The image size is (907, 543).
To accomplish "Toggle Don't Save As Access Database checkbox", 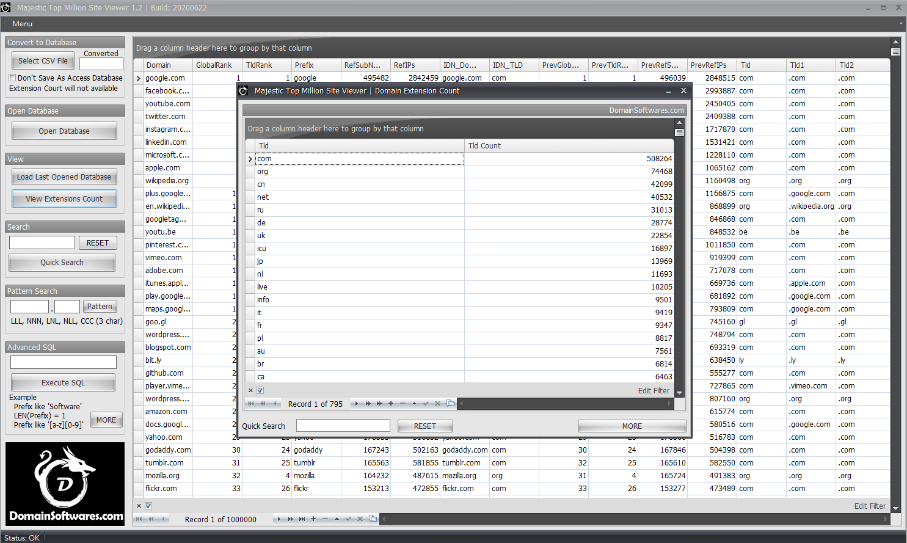I will pyautogui.click(x=12, y=78).
